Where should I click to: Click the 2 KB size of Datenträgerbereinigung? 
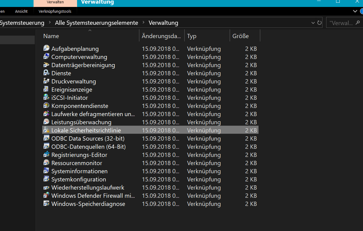[x=251, y=65]
